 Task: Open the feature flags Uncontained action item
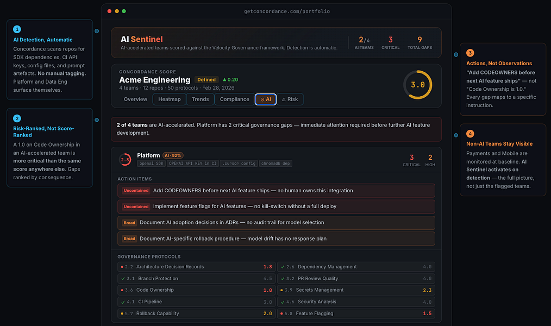[x=276, y=206]
